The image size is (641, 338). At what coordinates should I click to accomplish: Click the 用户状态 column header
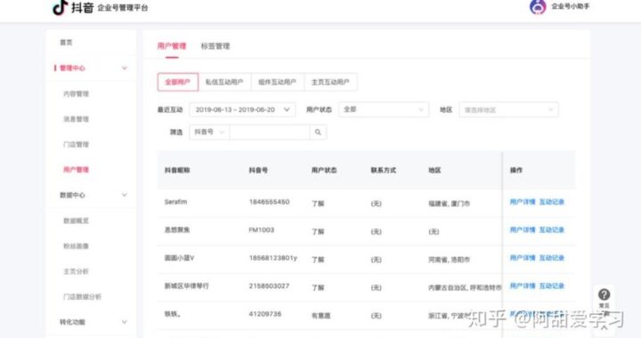[324, 170]
